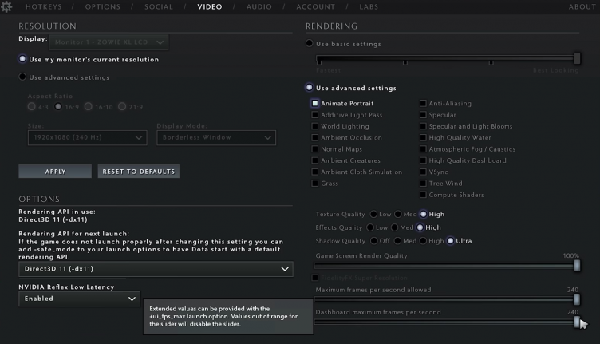Toggle the Animate Portrait checkbox
This screenshot has height=344, width=600.
[x=315, y=104]
